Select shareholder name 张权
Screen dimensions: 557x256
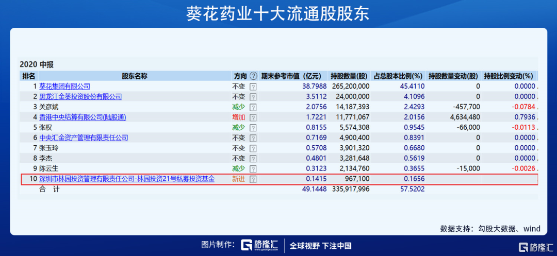coord(45,127)
